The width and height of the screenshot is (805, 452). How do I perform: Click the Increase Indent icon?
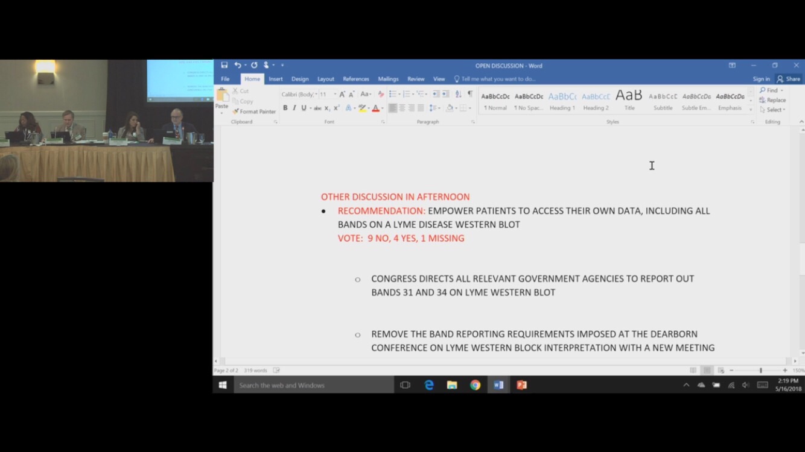click(x=446, y=94)
